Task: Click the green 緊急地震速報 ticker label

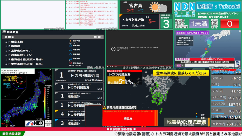Action: (x=12, y=134)
